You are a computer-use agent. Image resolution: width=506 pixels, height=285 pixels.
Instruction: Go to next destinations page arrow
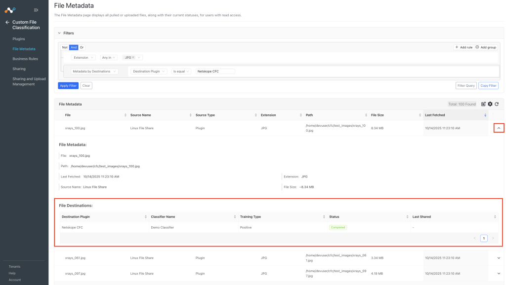(493, 238)
